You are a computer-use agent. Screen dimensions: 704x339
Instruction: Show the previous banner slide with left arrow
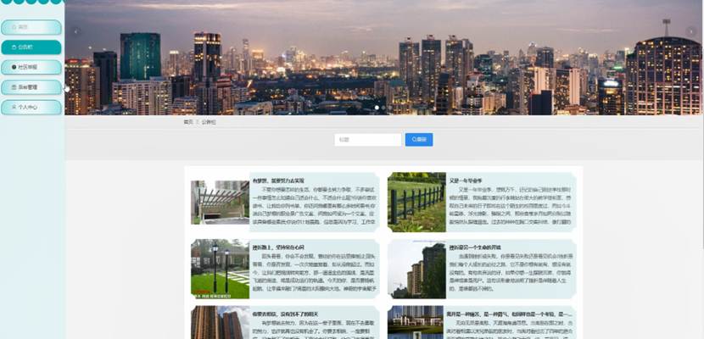[77, 31]
